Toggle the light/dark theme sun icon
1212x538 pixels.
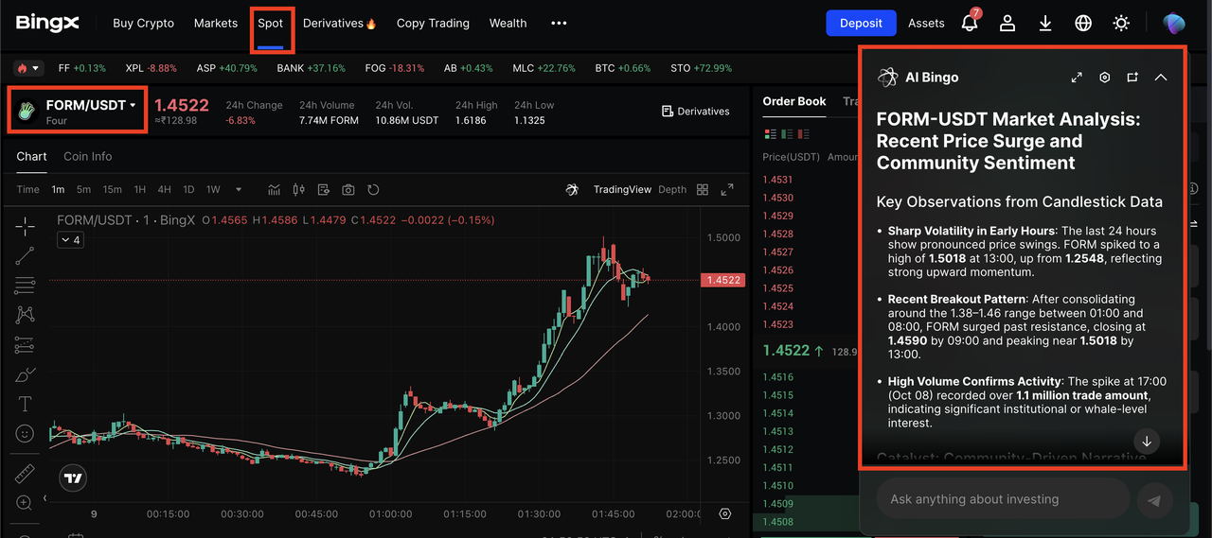pyautogui.click(x=1121, y=24)
